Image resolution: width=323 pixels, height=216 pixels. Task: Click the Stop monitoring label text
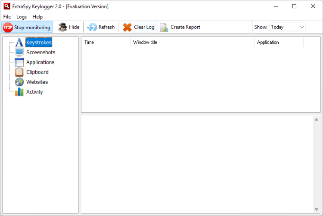pos(32,28)
